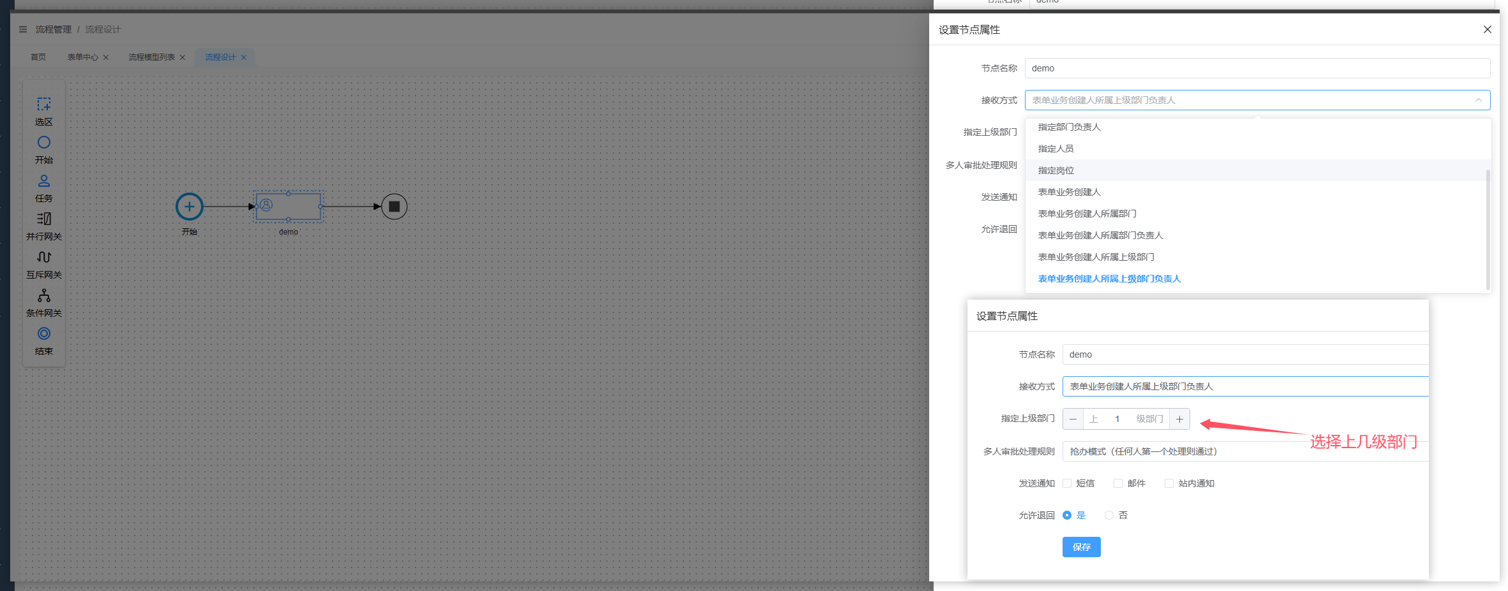The height and width of the screenshot is (591, 1508).
Task: Select the 选区 selection tool icon
Action: pos(43,105)
